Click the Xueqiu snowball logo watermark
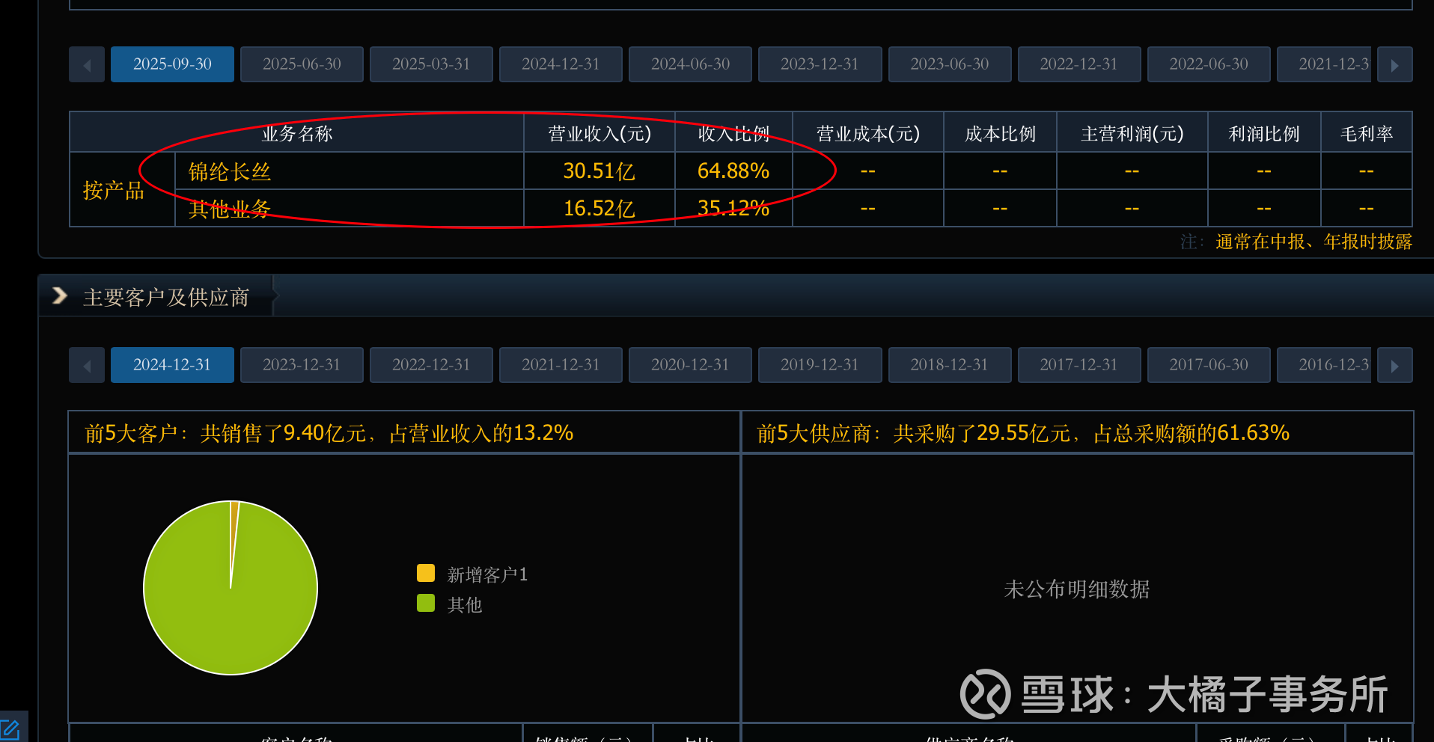This screenshot has width=1434, height=742. click(x=985, y=694)
